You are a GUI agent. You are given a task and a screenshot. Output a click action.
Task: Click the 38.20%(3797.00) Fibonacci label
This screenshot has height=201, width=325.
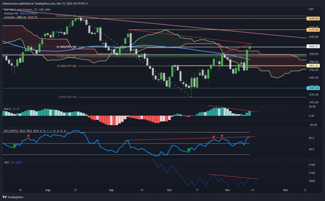pyautogui.click(x=66, y=66)
